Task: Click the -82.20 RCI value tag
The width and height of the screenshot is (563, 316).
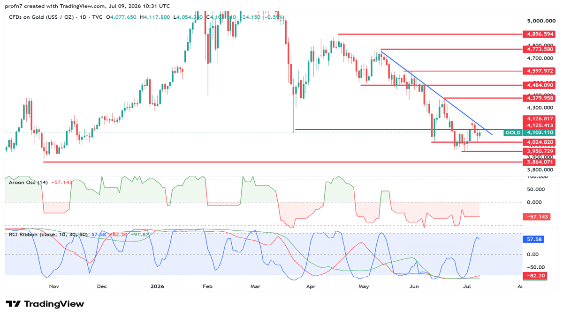Action: click(534, 276)
